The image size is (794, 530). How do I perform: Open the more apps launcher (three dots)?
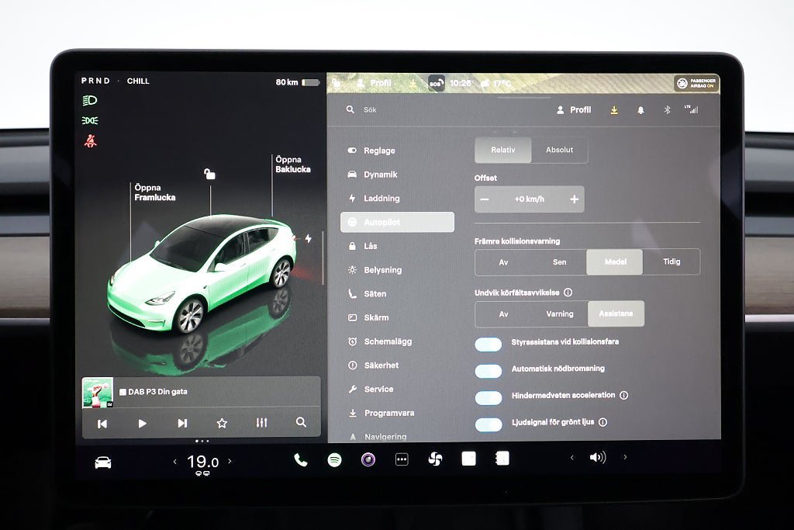pyautogui.click(x=402, y=459)
